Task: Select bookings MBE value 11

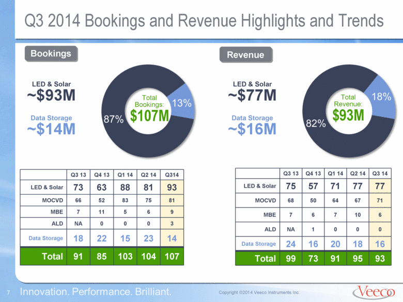Action: coord(102,212)
